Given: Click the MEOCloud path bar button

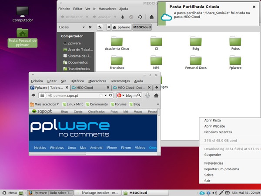Looking at the screenshot, I should [142, 27].
